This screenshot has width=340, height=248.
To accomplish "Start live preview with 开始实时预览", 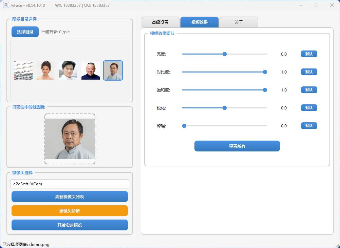I will pos(70,225).
